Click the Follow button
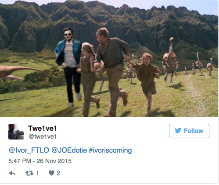The image size is (219, 185). pos(189,130)
